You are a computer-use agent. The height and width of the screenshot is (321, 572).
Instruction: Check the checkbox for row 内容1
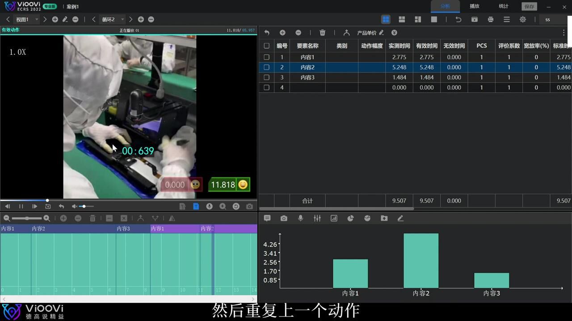pyautogui.click(x=266, y=57)
